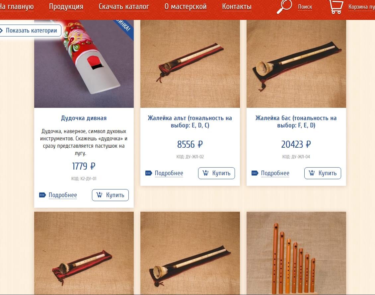Click Поиск search link

point(305,7)
